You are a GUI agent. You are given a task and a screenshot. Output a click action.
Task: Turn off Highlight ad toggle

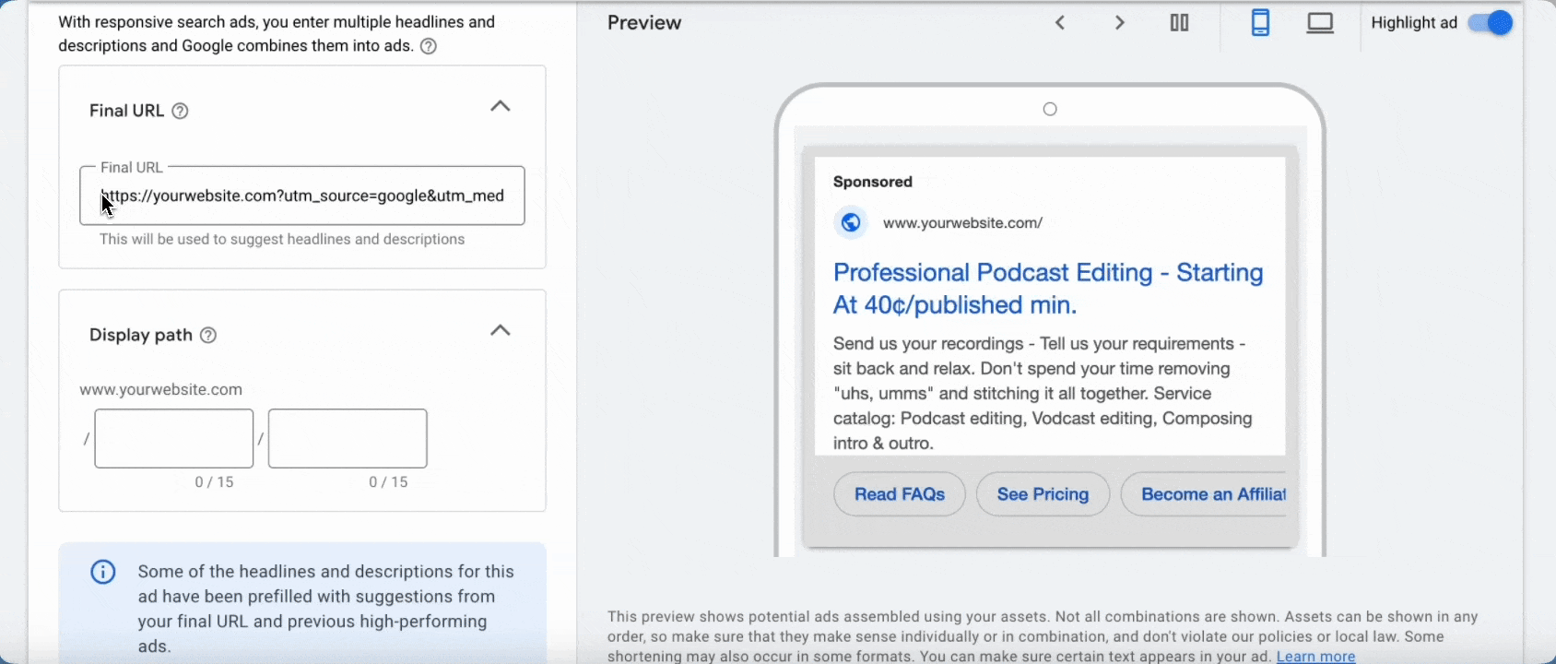tap(1491, 23)
